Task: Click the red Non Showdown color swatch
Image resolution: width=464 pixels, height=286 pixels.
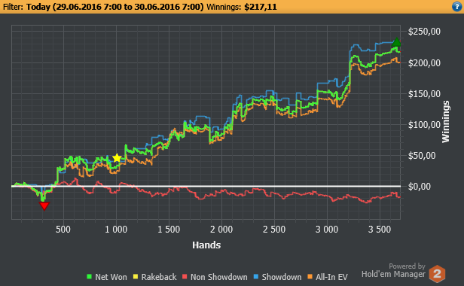Action: pyautogui.click(x=185, y=277)
